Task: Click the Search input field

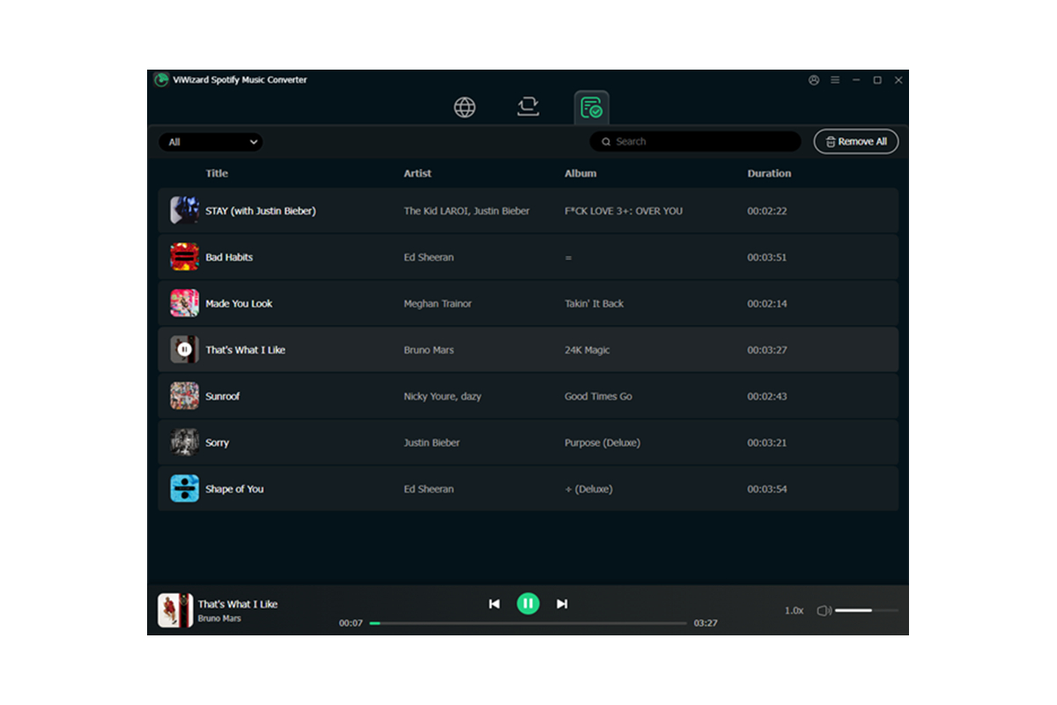Action: coord(696,142)
